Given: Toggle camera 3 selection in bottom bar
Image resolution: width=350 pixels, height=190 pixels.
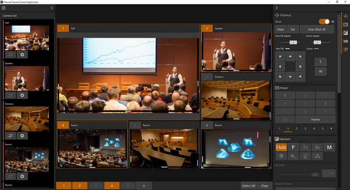Looking at the screenshot, I should click(x=96, y=185).
